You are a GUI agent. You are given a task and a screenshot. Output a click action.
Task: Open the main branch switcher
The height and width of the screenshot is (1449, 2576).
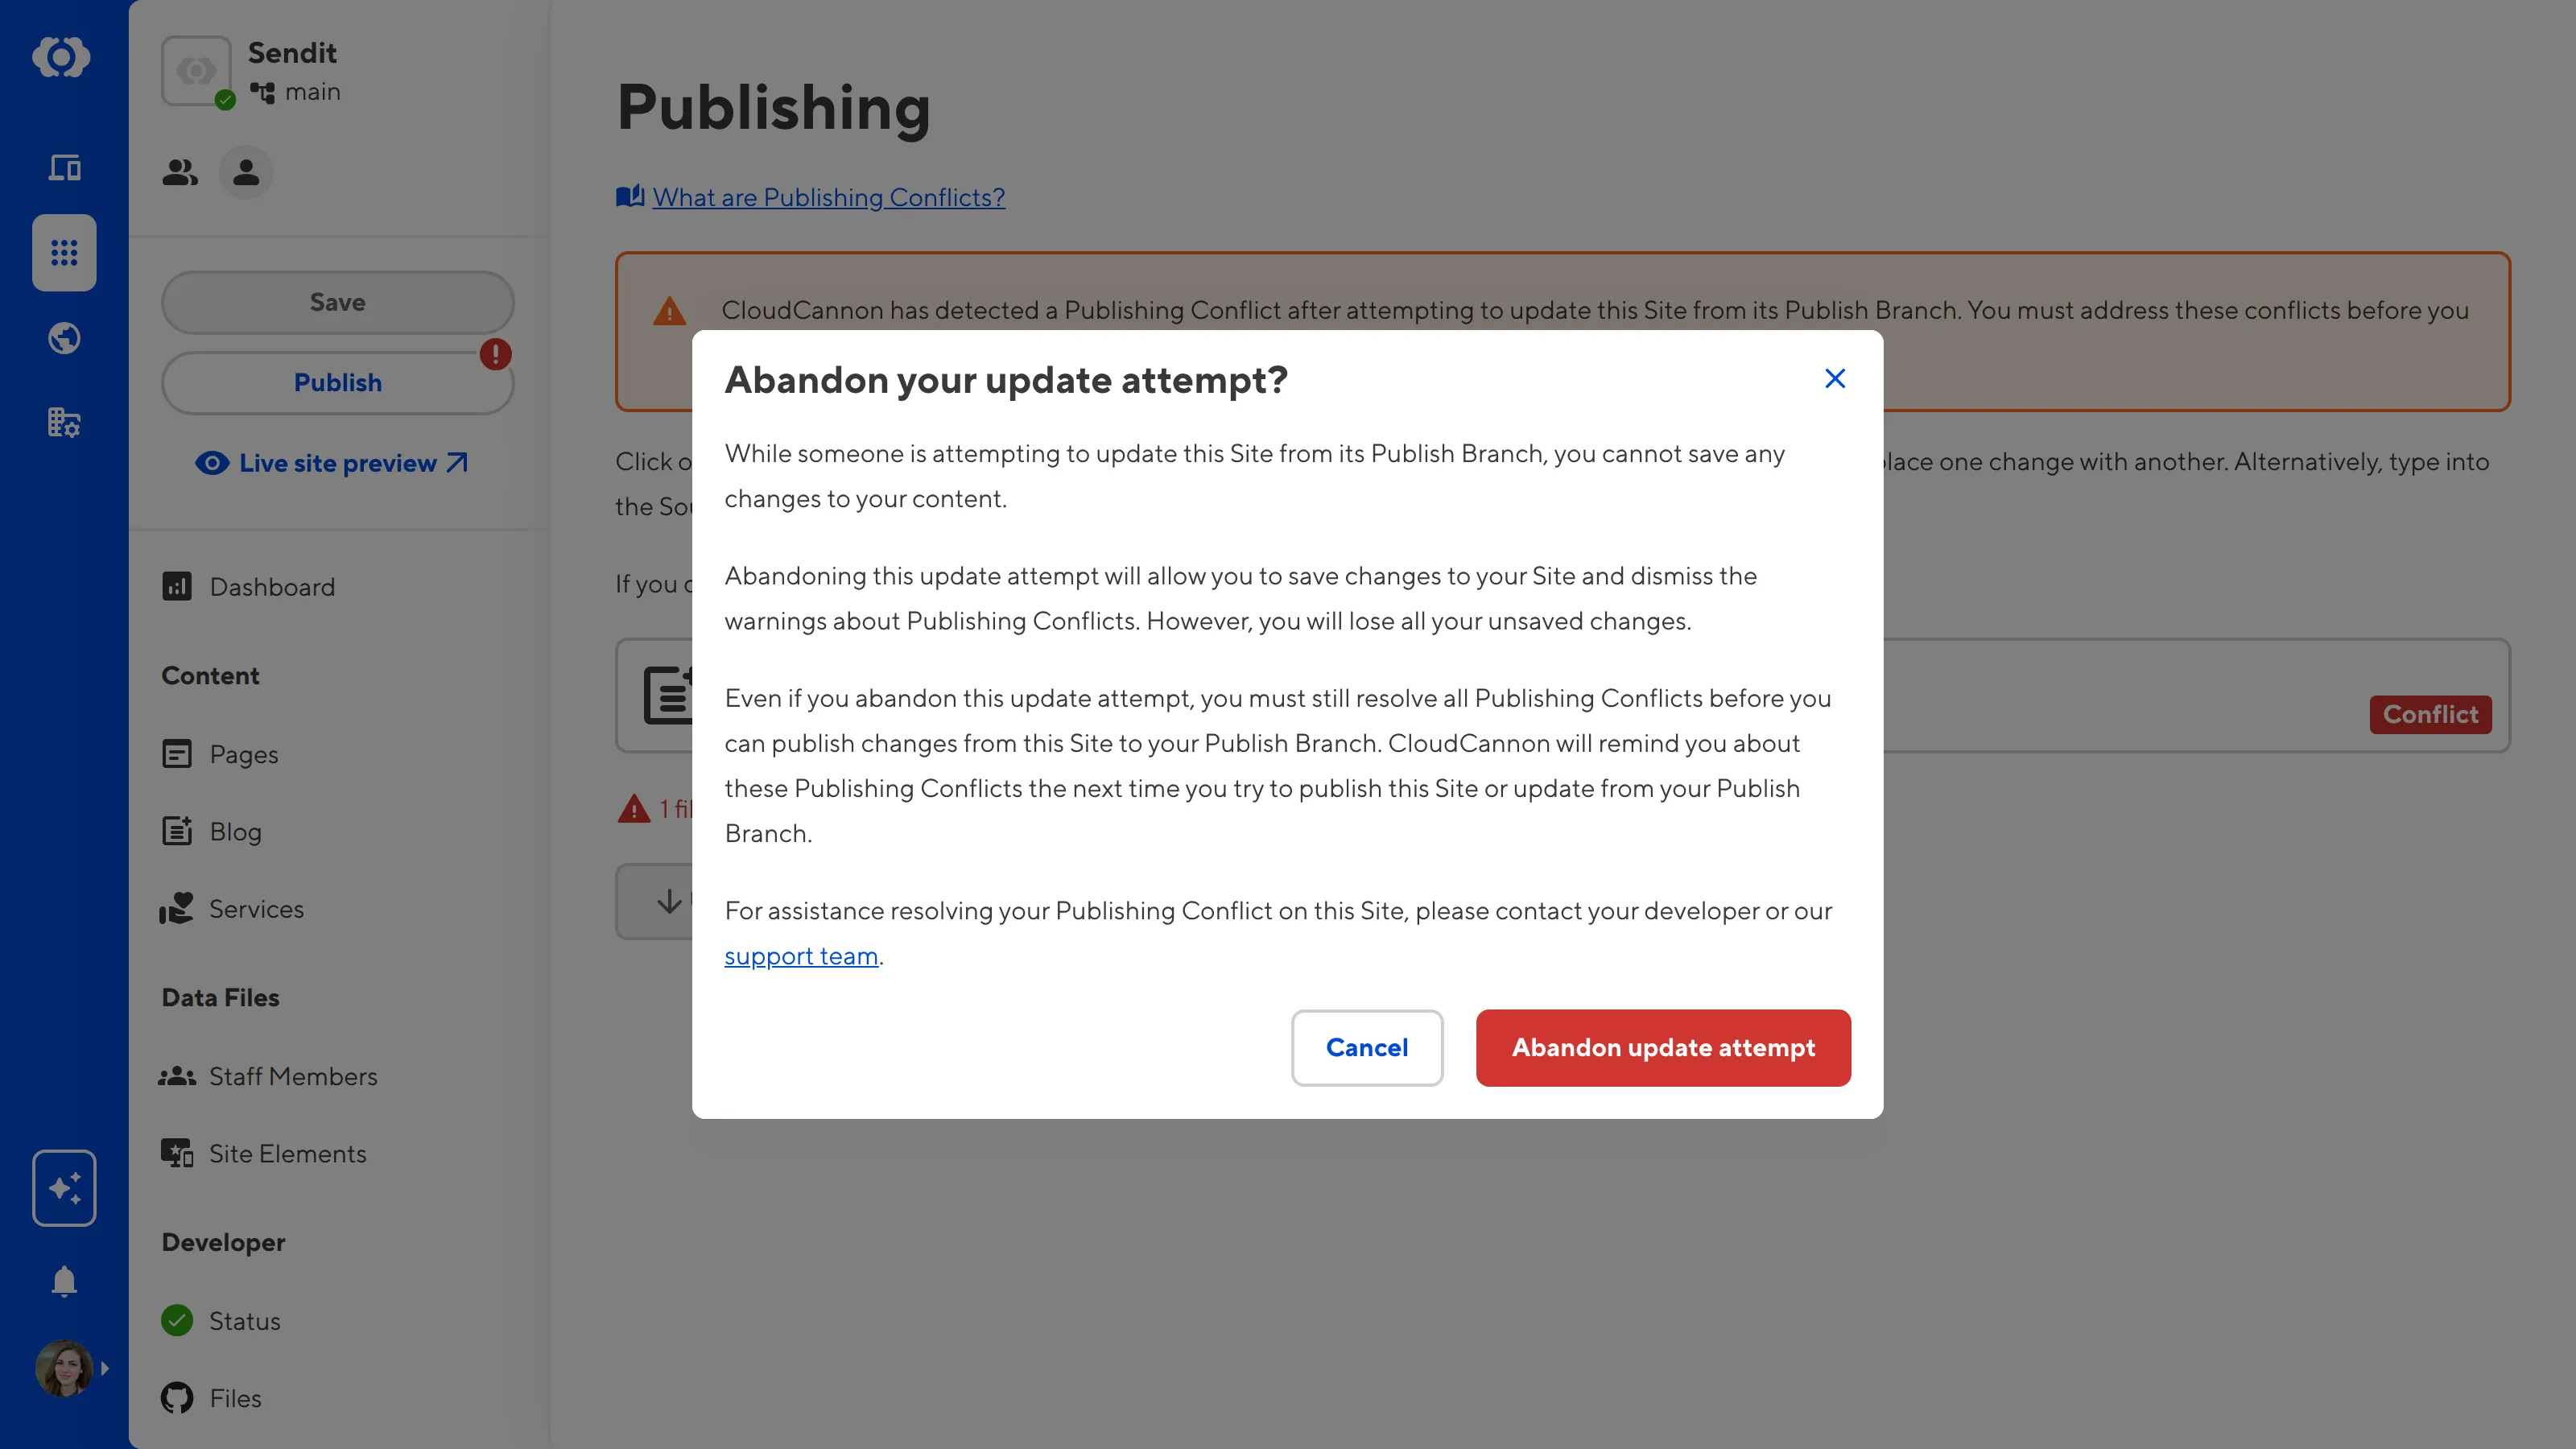click(x=295, y=92)
